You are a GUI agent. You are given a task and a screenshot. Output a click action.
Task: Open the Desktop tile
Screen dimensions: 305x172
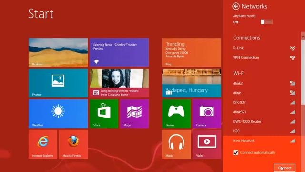coord(58,53)
